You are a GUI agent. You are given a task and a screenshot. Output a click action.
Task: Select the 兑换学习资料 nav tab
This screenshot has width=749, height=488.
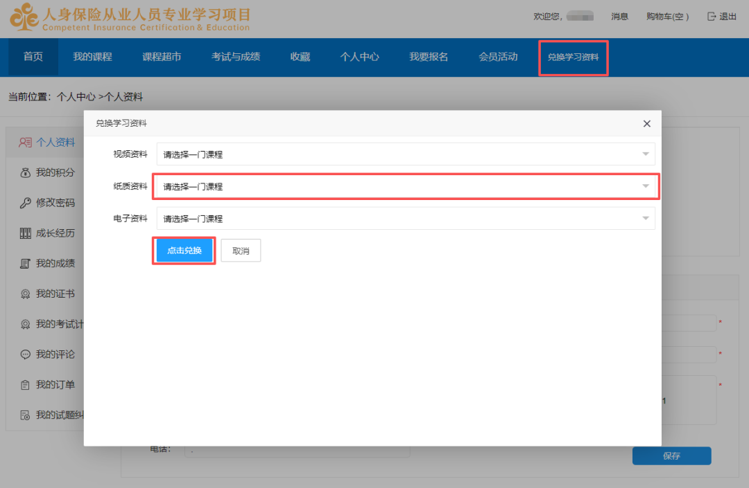click(573, 57)
